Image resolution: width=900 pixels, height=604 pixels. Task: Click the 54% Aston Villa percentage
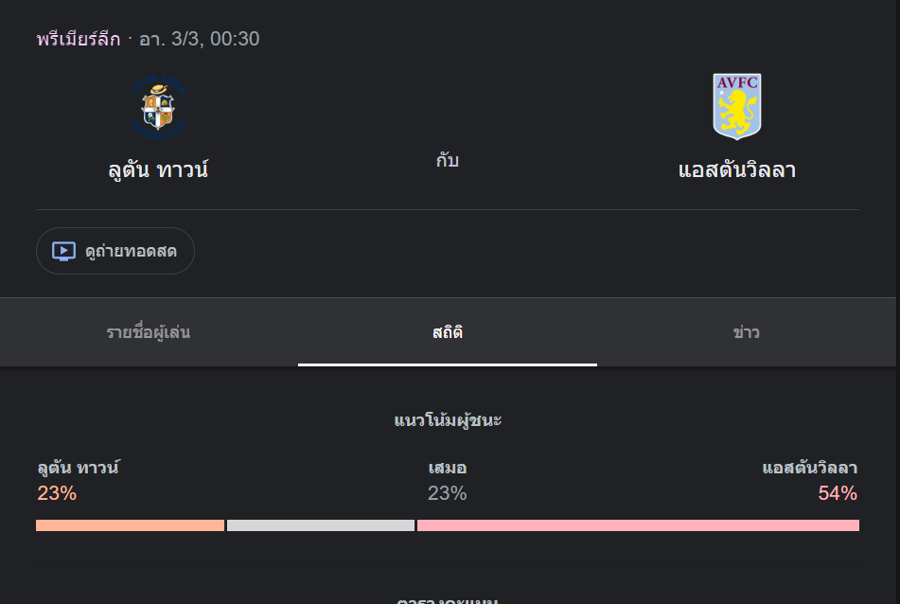point(838,493)
